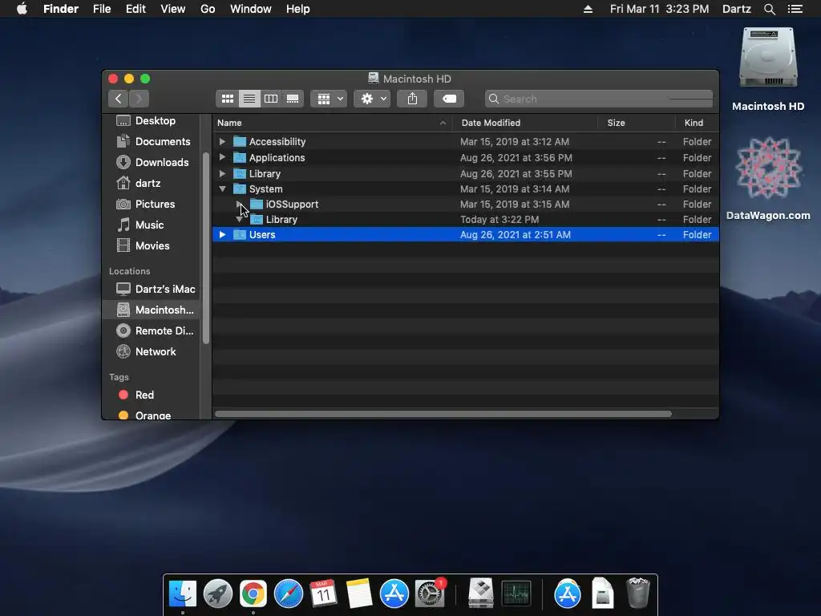Sort by the Name column header
This screenshot has height=616, width=821.
[333, 123]
